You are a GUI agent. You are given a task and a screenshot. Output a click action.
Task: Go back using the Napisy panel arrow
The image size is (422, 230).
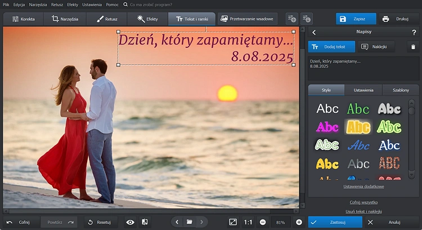point(314,32)
